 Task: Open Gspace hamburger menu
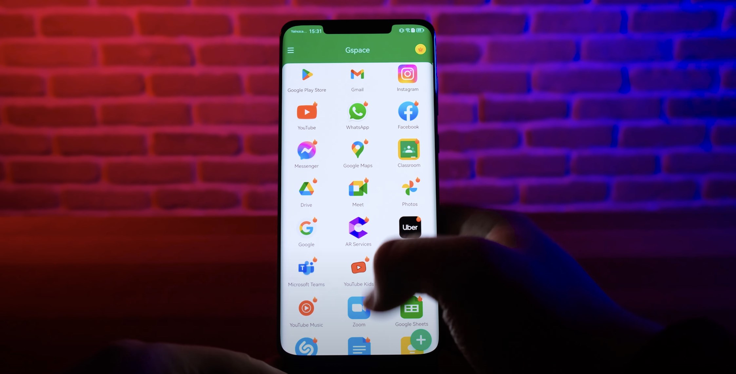(291, 50)
